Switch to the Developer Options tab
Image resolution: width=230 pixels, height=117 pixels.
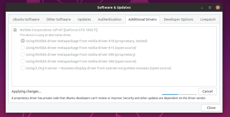click(x=178, y=19)
